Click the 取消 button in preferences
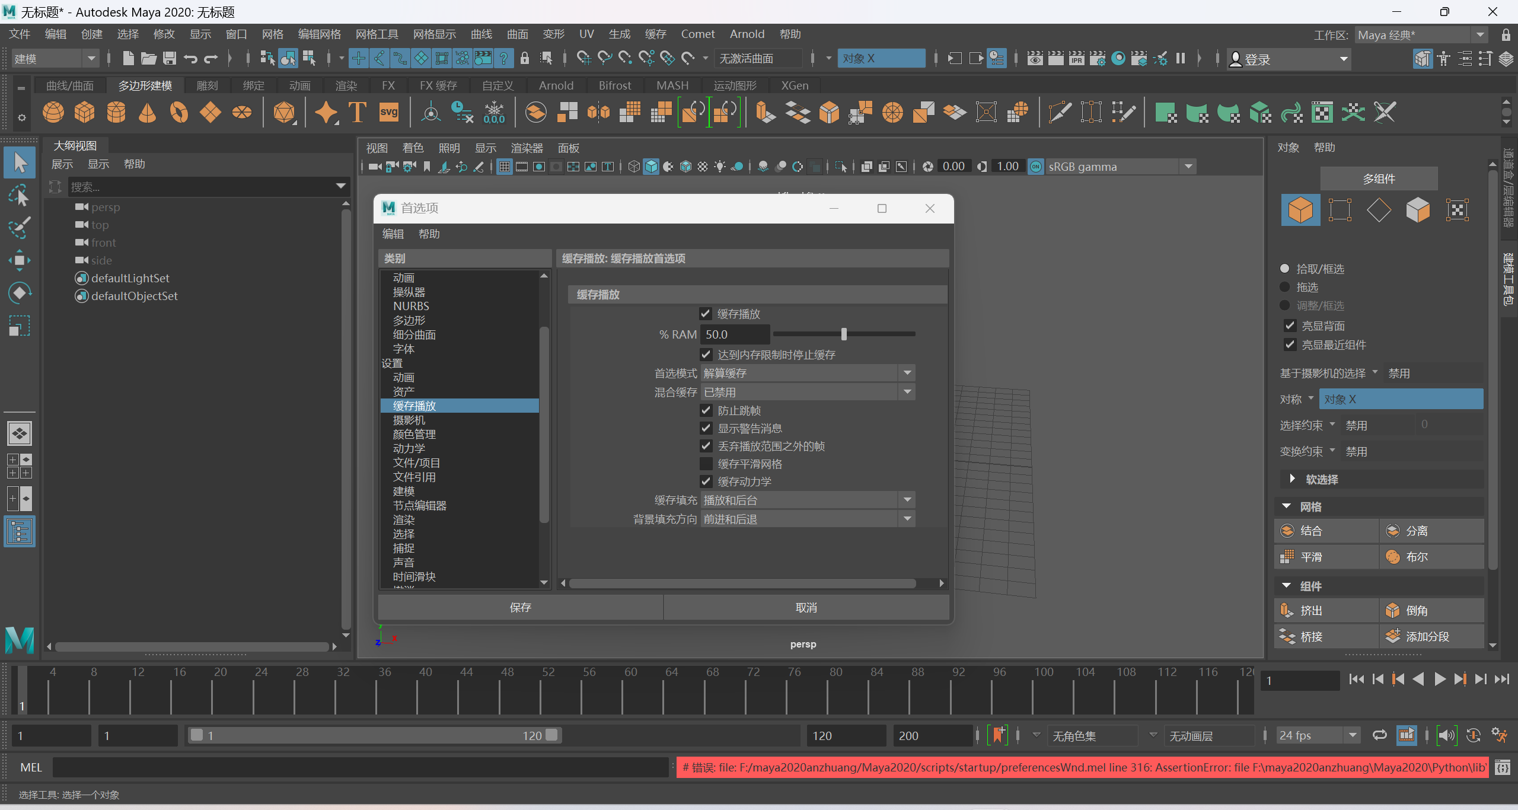Screen dimensions: 1518x810 (x=806, y=608)
